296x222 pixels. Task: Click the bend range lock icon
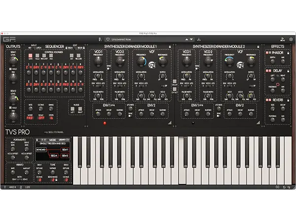coord(56,180)
